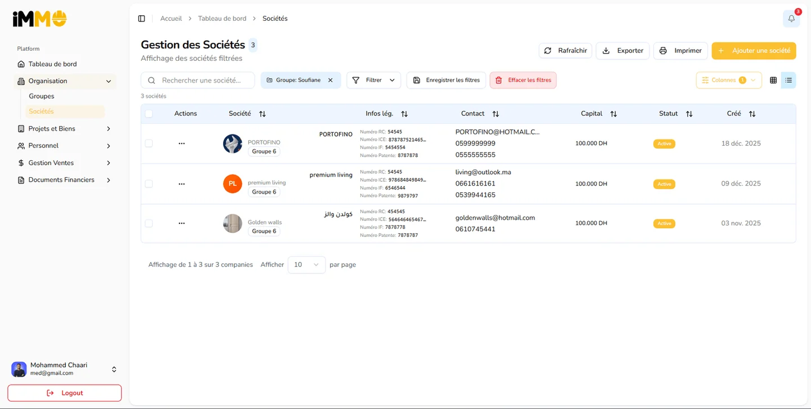The height and width of the screenshot is (409, 811).
Task: Click Active status badge of premium living row
Action: pyautogui.click(x=665, y=184)
